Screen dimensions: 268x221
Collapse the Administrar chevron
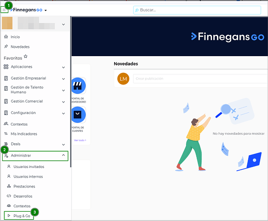[x=63, y=155]
